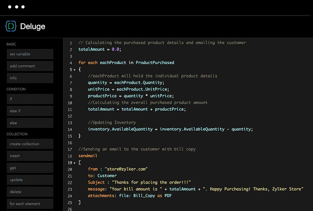Click the Deluge logo icon
The width and height of the screenshot is (313, 211).
click(x=11, y=26)
